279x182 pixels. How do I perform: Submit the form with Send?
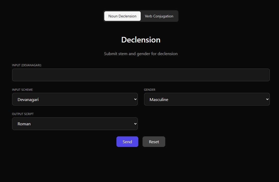[127, 142]
